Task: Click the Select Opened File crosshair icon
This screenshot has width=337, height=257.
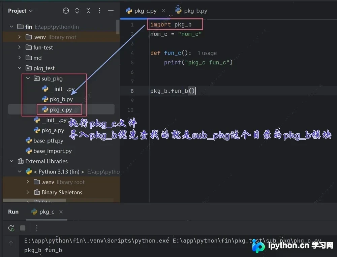Action: point(66,11)
